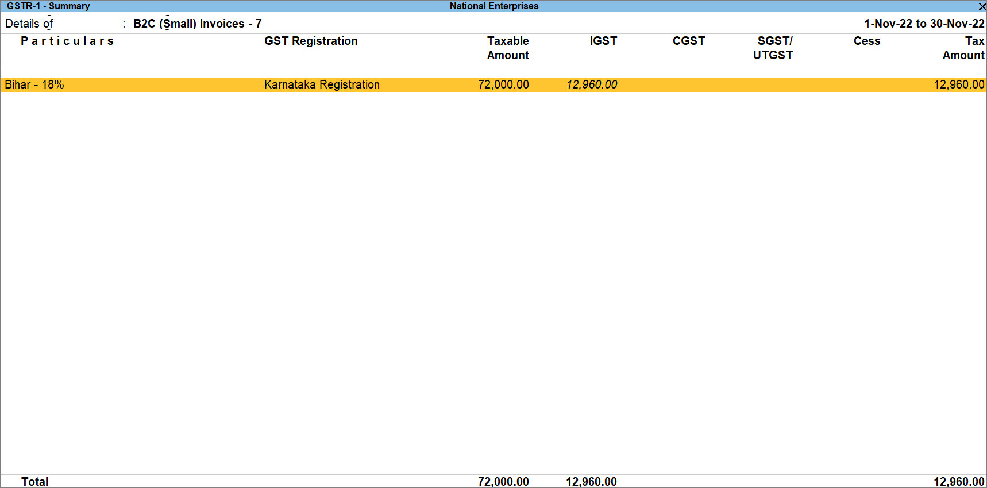This screenshot has width=987, height=488.
Task: Click Karnataka Registration in the Bihar row
Action: pyautogui.click(x=322, y=84)
